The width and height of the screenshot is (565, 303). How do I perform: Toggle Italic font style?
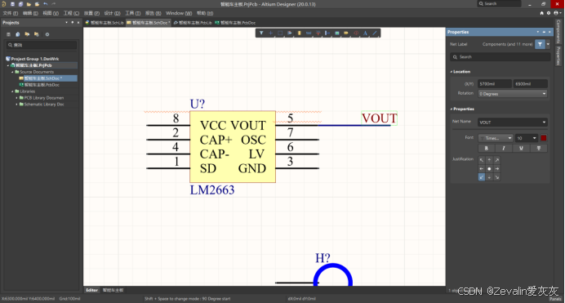click(504, 148)
